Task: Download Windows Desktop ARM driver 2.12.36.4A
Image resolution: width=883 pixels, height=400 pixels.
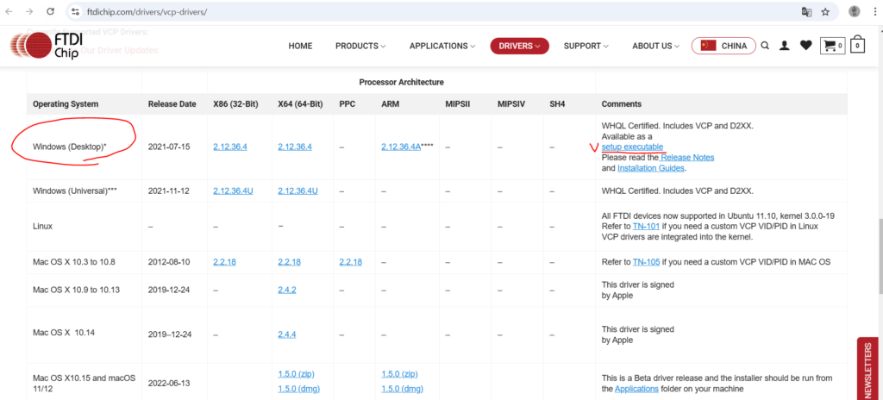Action: [x=401, y=147]
